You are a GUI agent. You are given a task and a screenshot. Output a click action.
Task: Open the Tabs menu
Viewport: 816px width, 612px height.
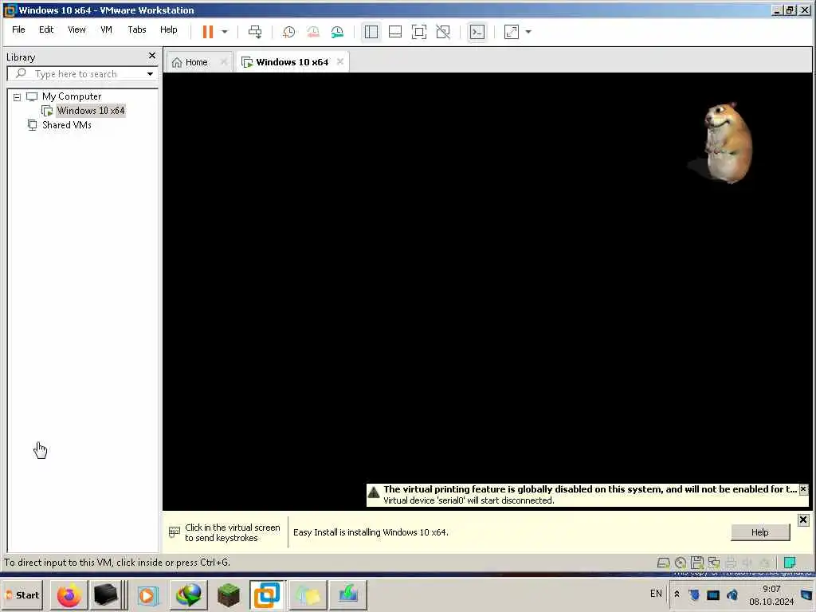[x=137, y=29]
